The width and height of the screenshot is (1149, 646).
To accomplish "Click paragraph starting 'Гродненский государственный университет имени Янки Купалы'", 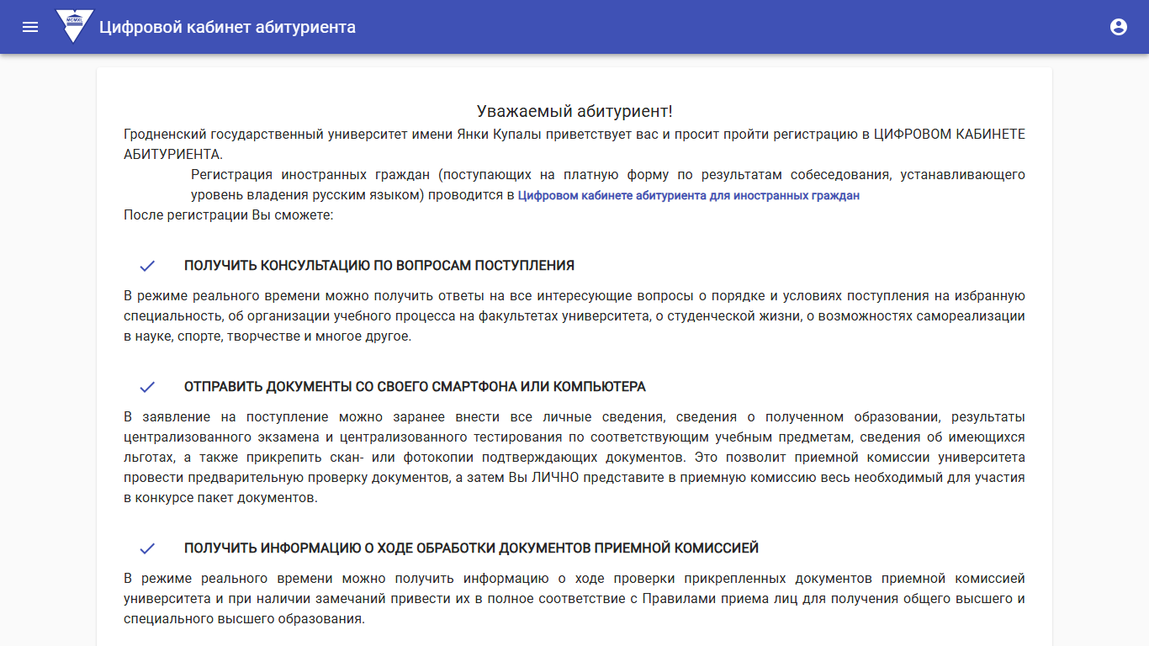I will pyautogui.click(x=574, y=145).
